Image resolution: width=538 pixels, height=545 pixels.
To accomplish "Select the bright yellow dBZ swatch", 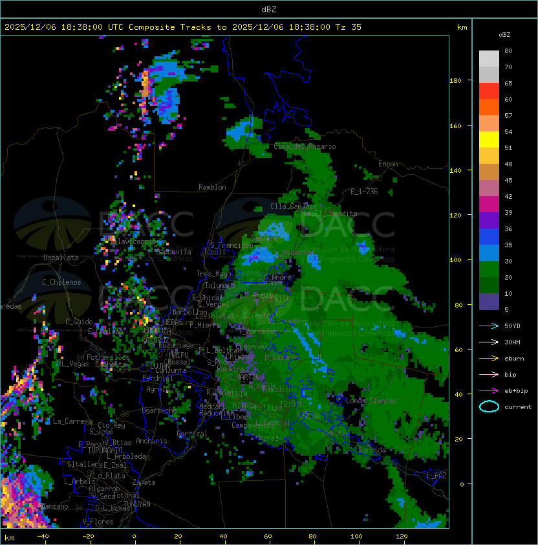I will click(489, 139).
